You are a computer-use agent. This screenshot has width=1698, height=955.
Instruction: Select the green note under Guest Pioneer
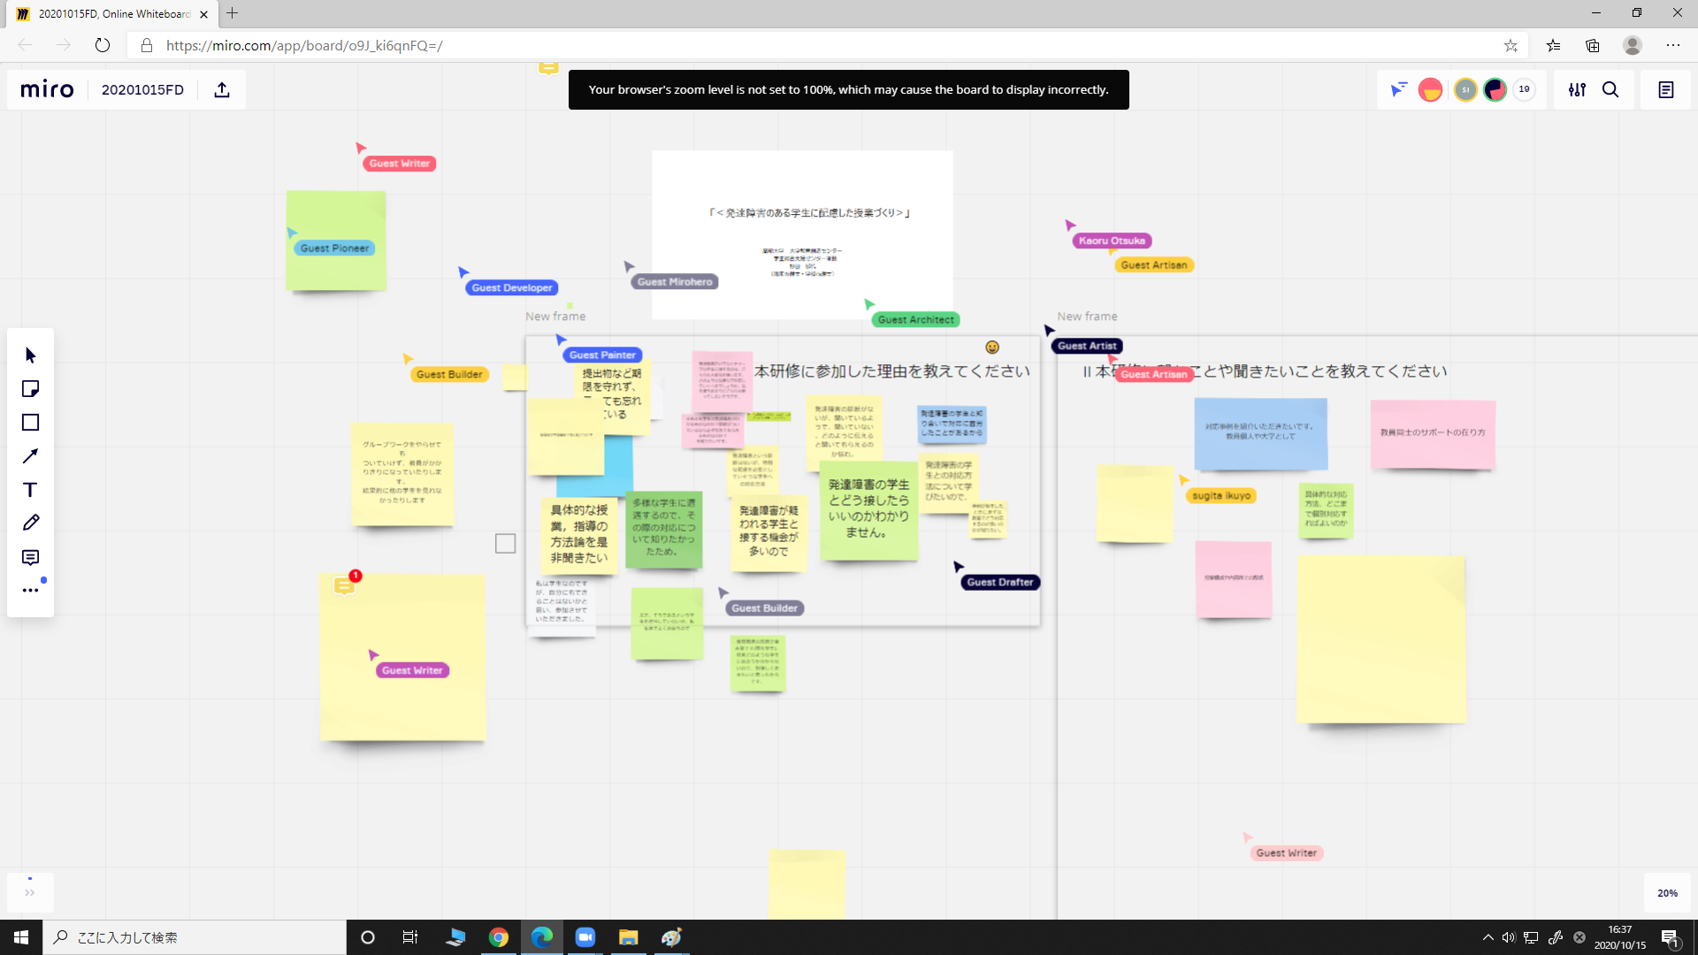[x=336, y=241]
